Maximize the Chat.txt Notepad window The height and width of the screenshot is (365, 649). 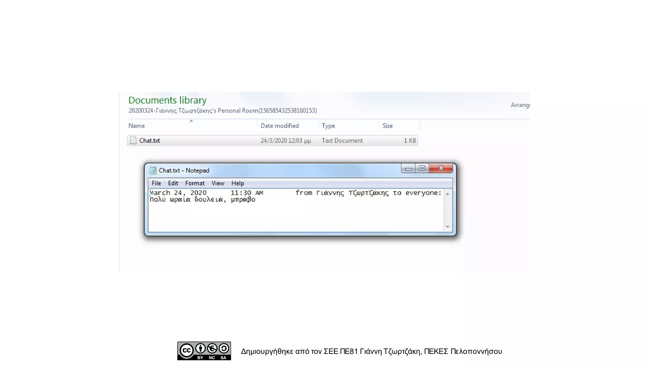pyautogui.click(x=422, y=168)
